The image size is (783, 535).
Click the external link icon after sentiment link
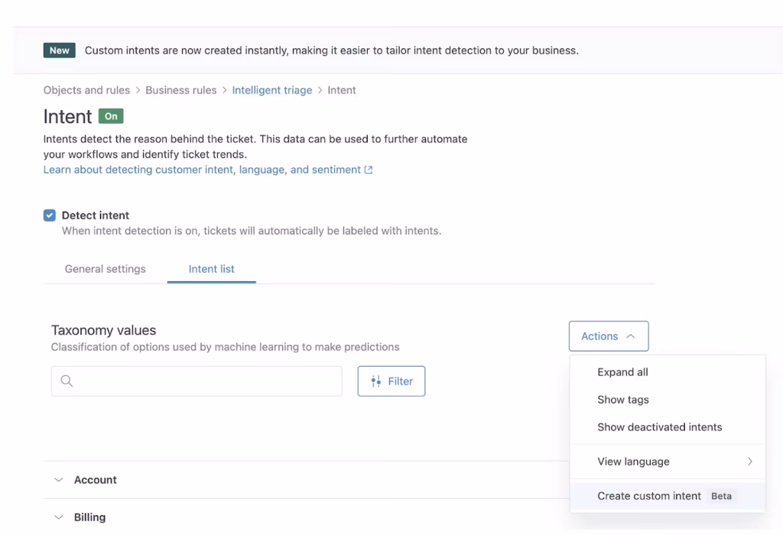(369, 170)
